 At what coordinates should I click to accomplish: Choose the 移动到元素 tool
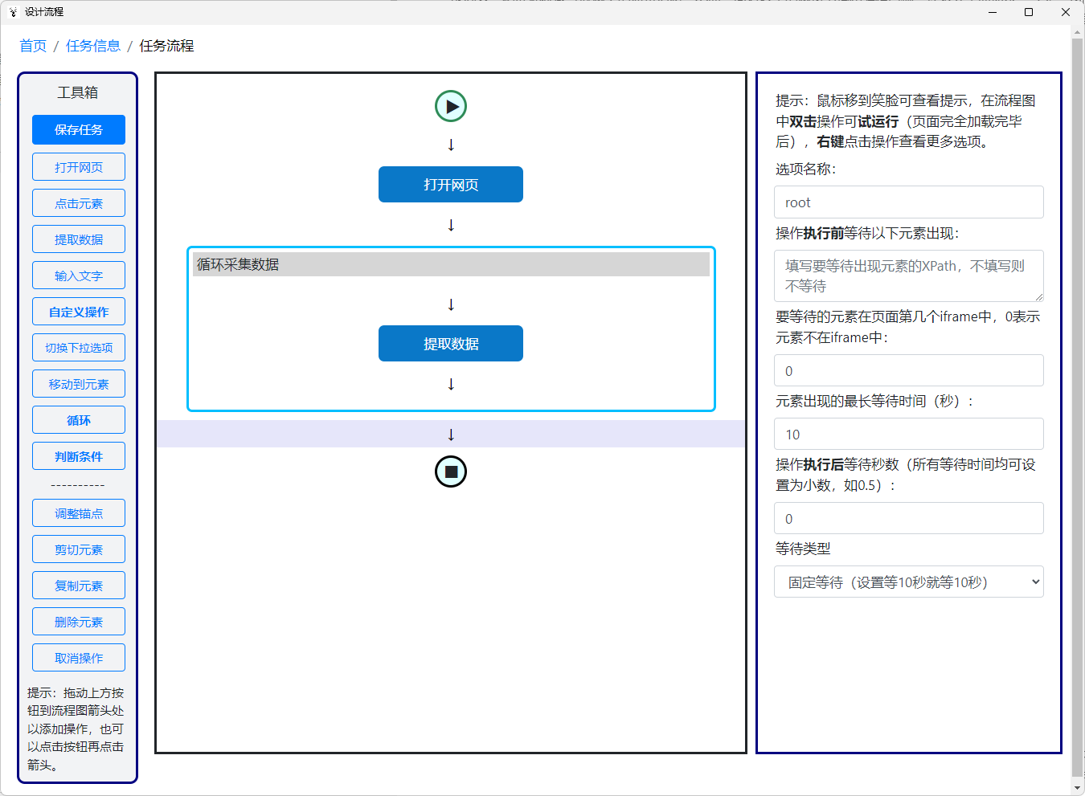click(78, 383)
